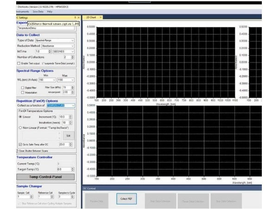Adjust the Number of Collections spinner
This screenshot has height=209, width=278.
pyautogui.click(x=73, y=57)
